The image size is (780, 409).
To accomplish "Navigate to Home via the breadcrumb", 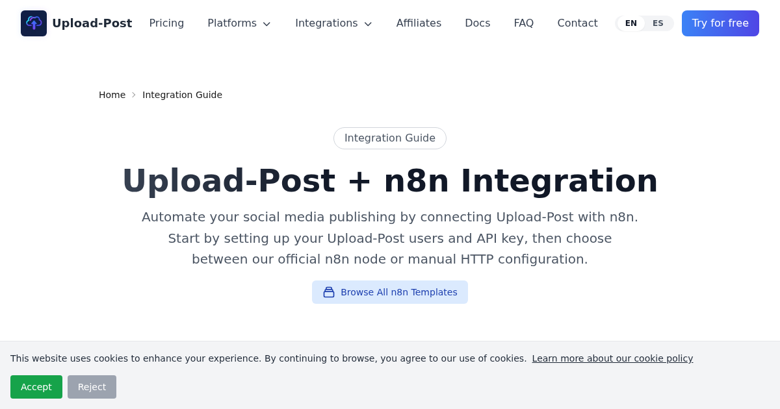I will pos(112,95).
